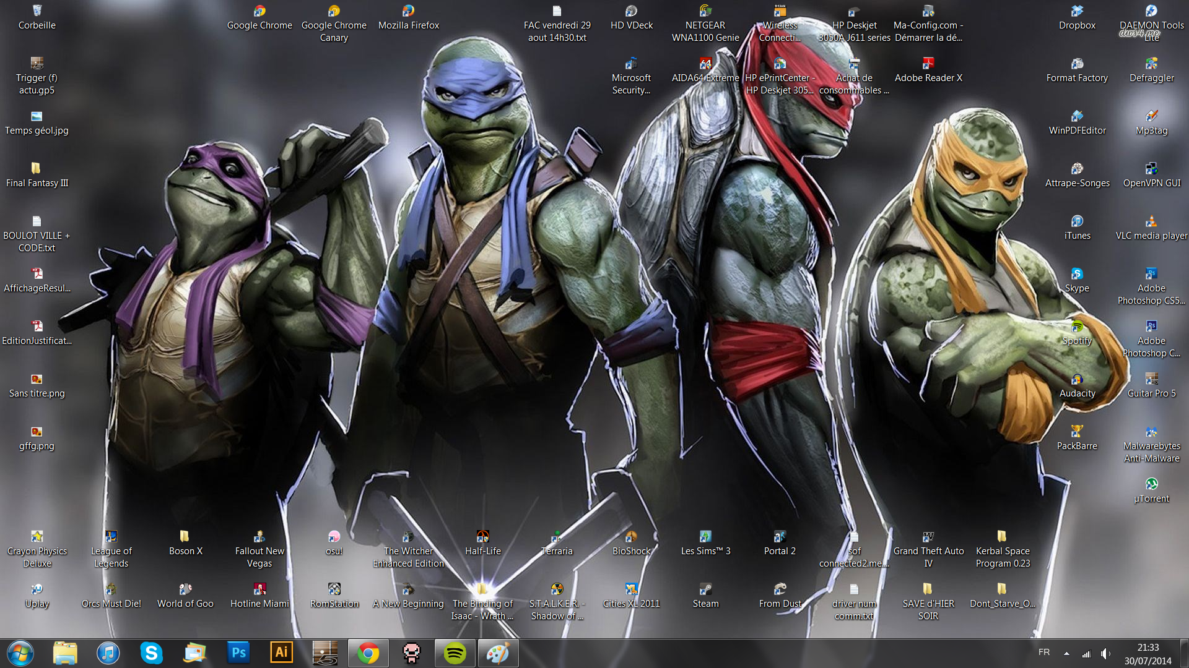Open the PackBarre shortcut

point(1077,438)
